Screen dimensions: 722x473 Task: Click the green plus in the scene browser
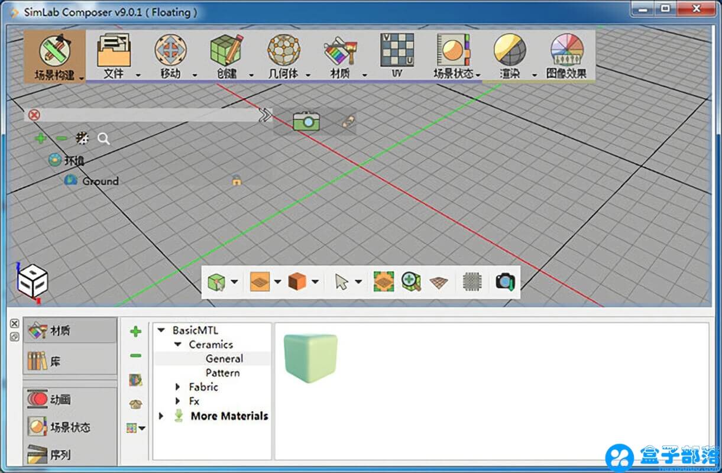pos(40,138)
